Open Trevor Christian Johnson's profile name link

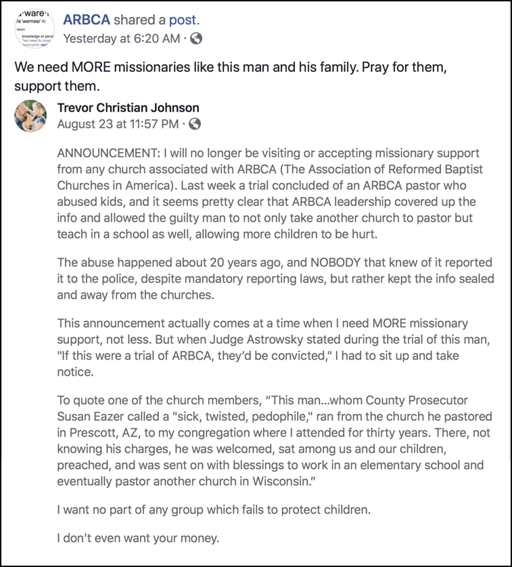coord(128,107)
